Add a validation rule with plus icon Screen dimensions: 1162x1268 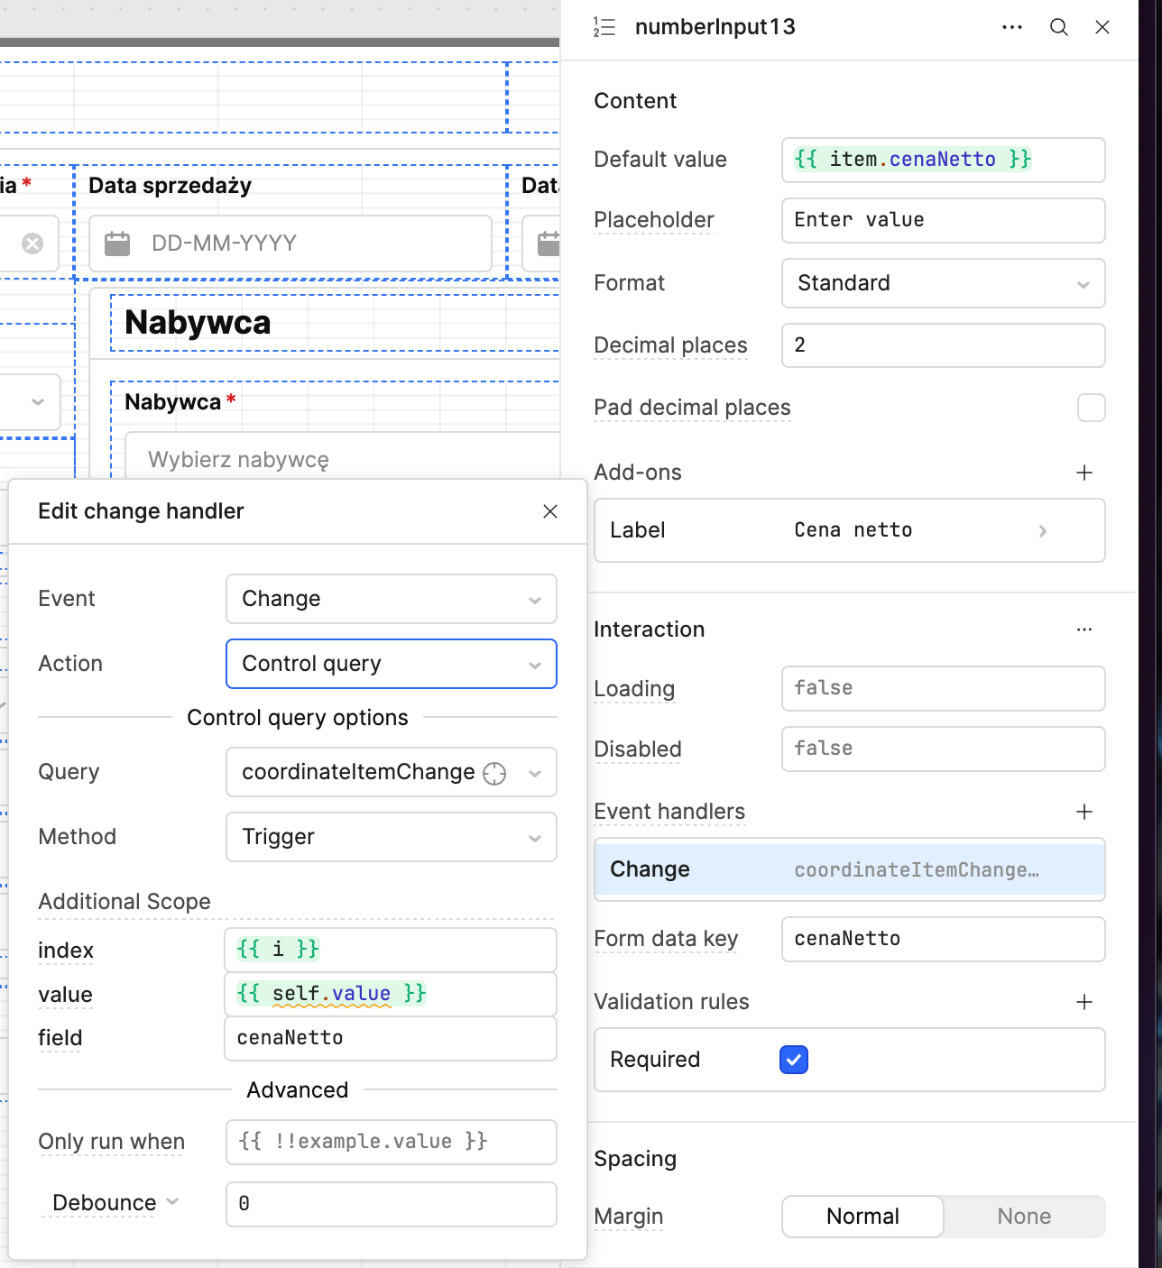coord(1084,1002)
